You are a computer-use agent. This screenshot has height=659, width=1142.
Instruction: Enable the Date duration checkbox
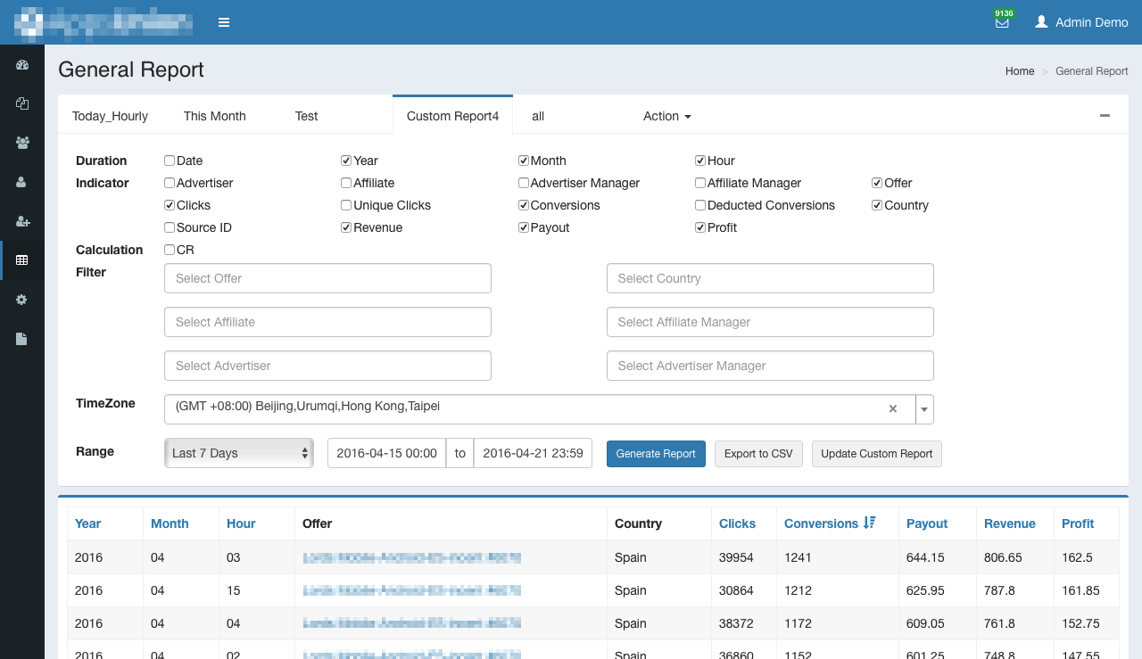(x=170, y=161)
